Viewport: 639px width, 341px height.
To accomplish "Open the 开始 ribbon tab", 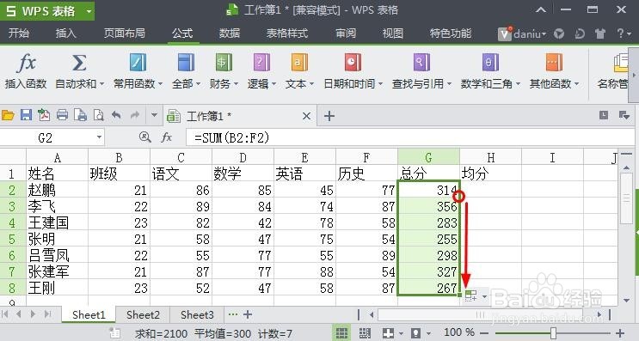I will [19, 33].
